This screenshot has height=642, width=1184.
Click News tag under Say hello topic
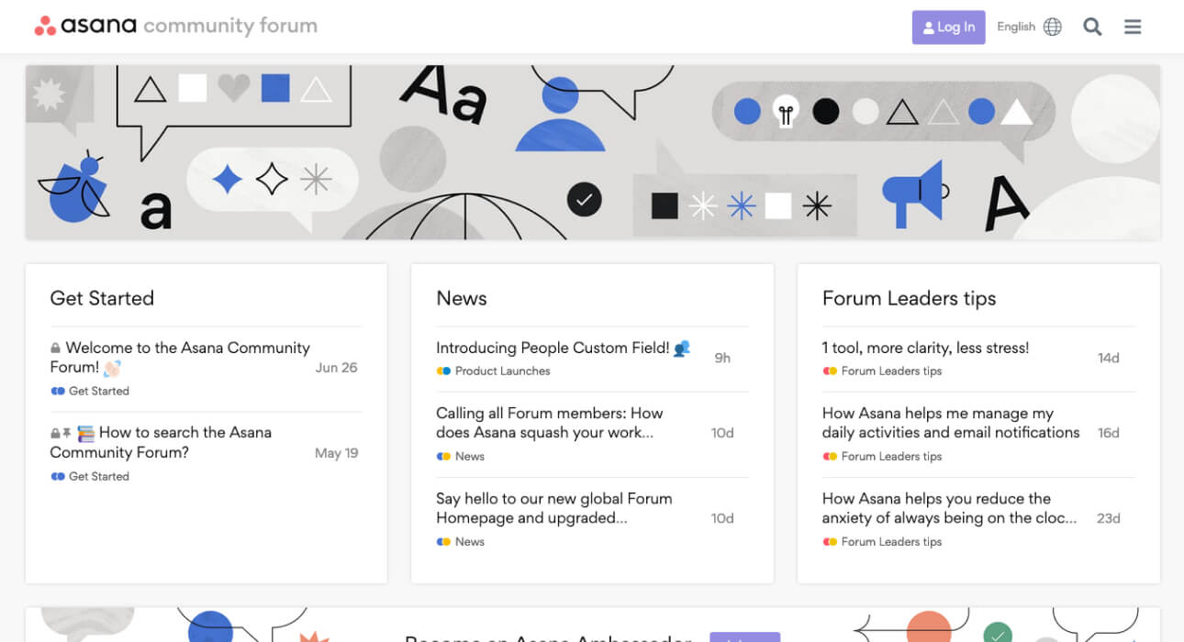point(461,541)
